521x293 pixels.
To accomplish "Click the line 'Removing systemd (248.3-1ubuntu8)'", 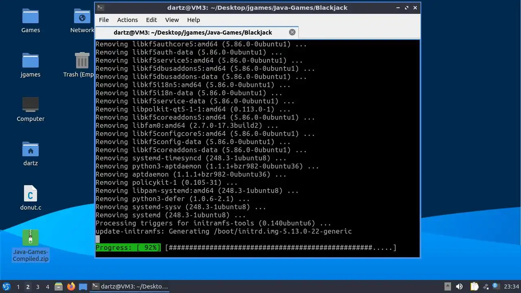I will [171, 215].
